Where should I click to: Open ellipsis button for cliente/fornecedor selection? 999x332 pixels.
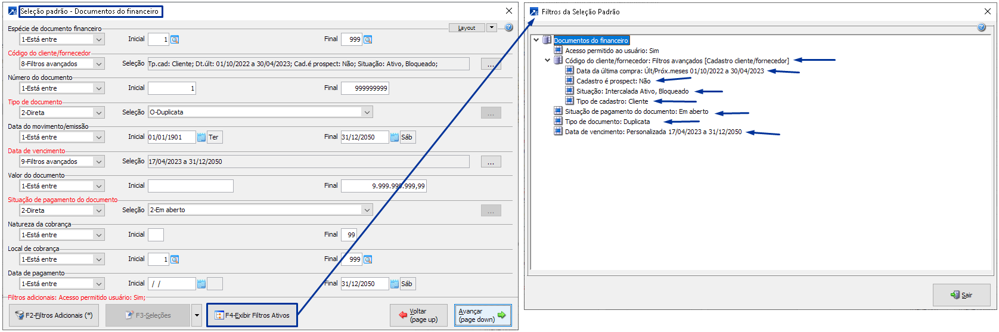pos(491,64)
